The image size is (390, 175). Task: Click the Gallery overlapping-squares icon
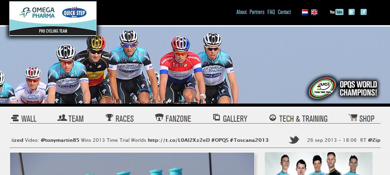tap(216, 117)
